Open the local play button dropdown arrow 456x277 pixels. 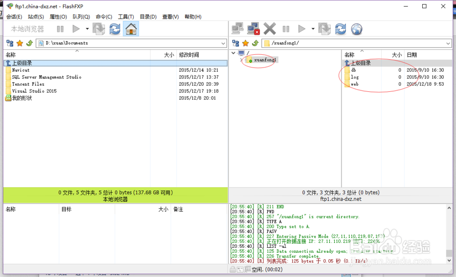click(x=87, y=29)
